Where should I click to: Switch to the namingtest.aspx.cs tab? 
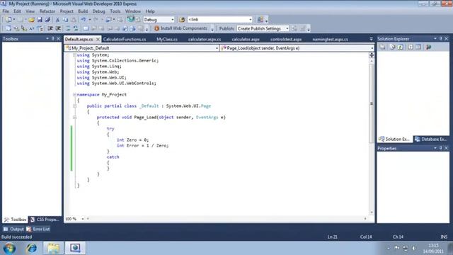click(x=331, y=39)
